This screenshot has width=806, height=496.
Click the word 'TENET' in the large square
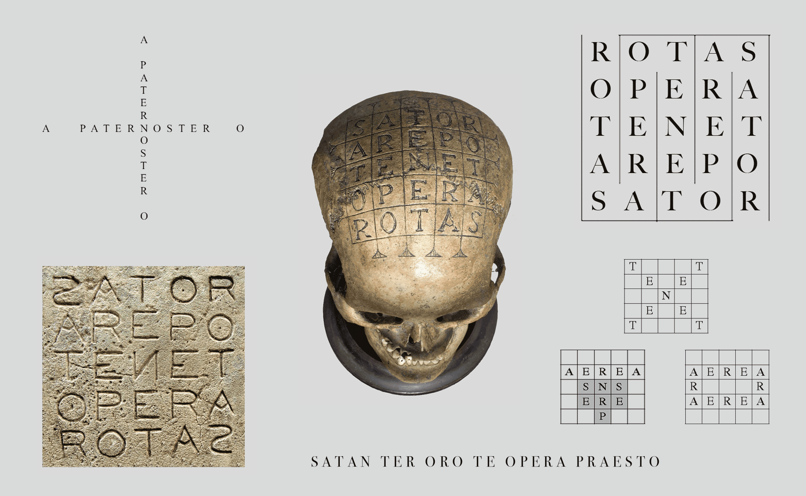point(675,126)
